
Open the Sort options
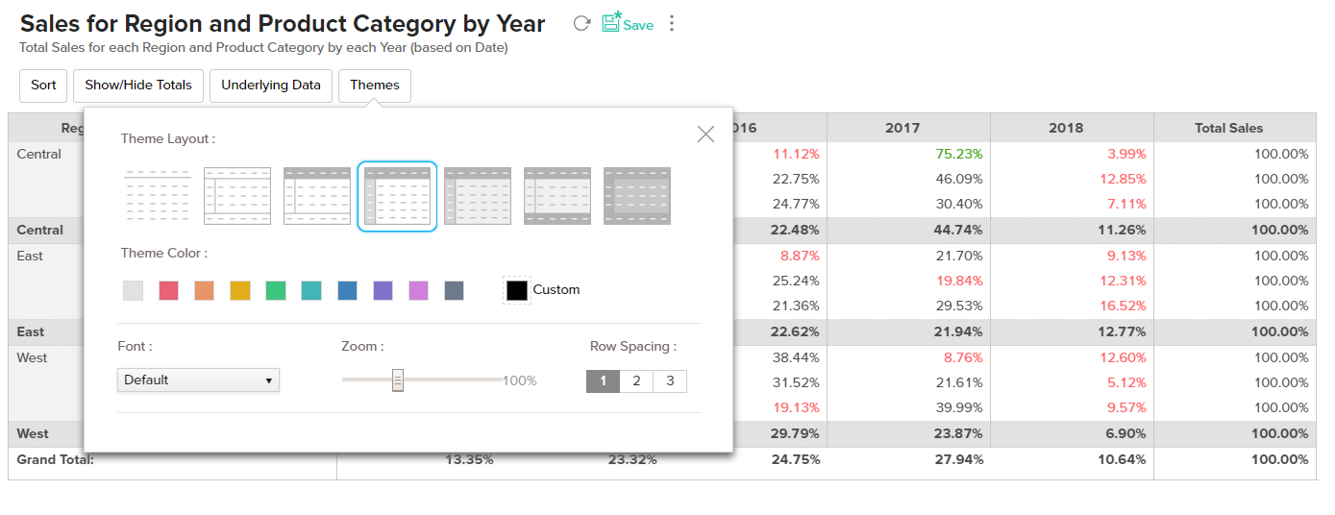[x=43, y=86]
